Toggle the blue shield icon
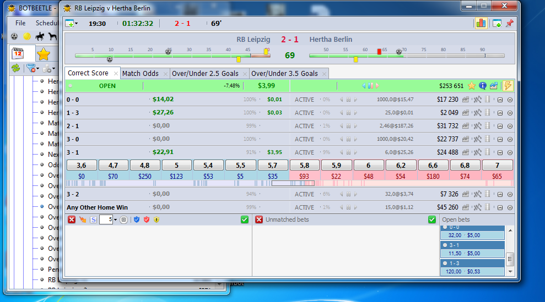Image resolution: width=545 pixels, height=302 pixels. click(x=137, y=219)
